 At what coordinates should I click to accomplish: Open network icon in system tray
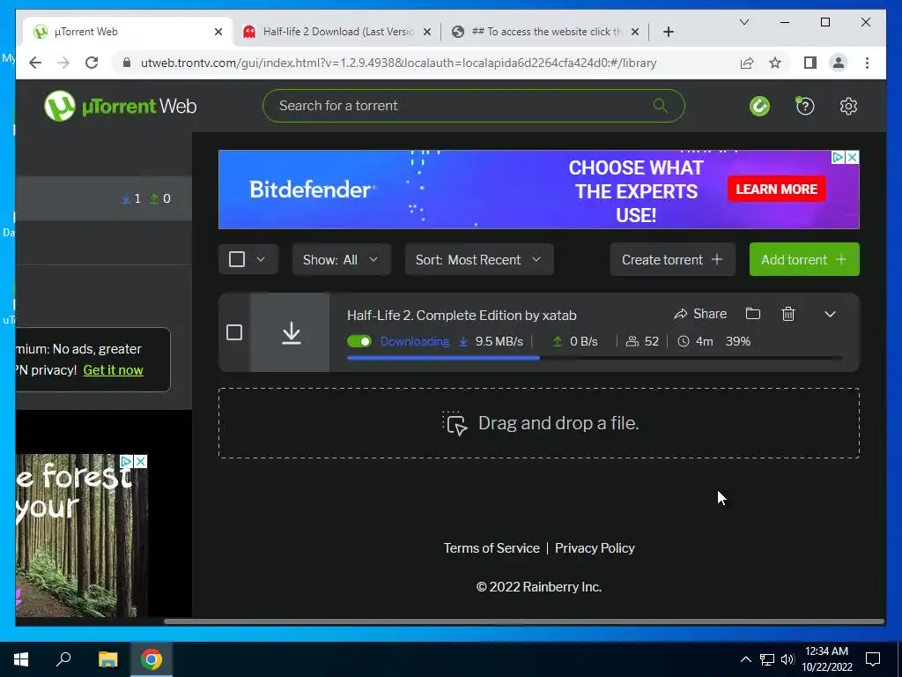[x=766, y=659]
